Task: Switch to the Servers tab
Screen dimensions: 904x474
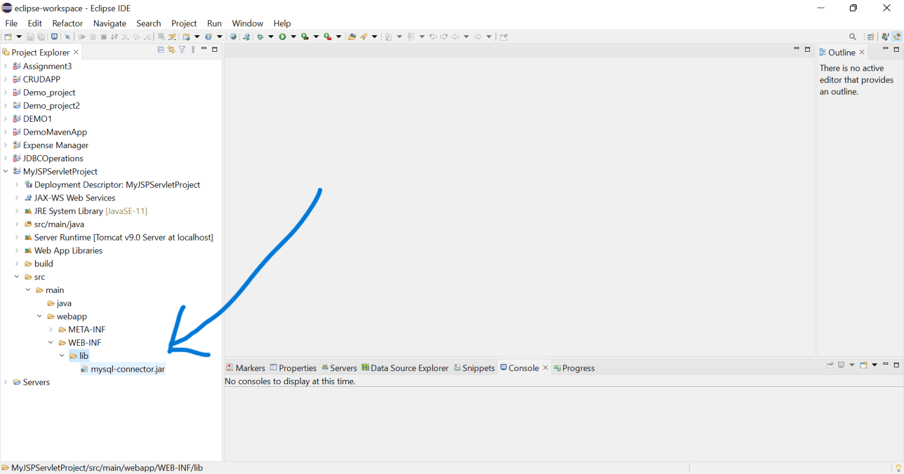Action: (338, 368)
